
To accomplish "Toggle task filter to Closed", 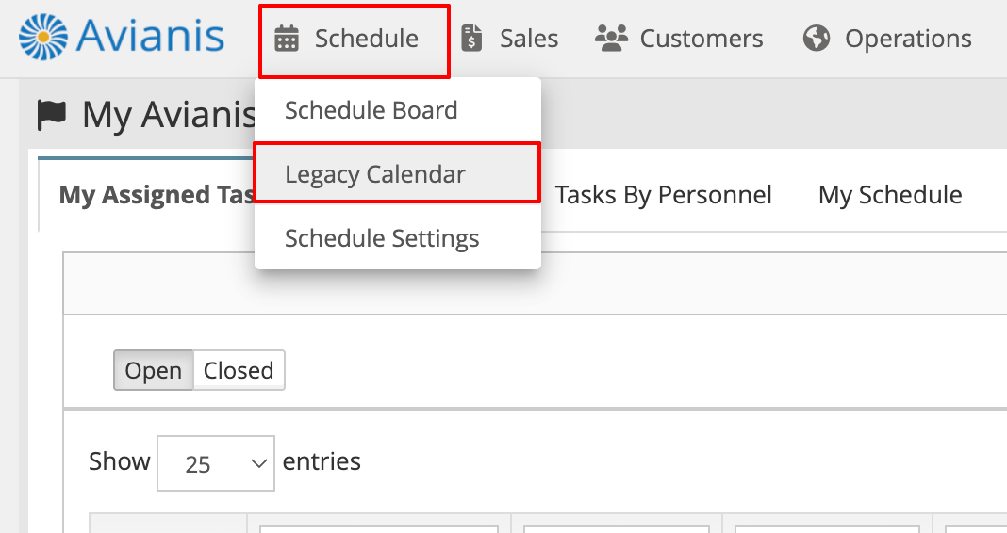I will pyautogui.click(x=239, y=370).
